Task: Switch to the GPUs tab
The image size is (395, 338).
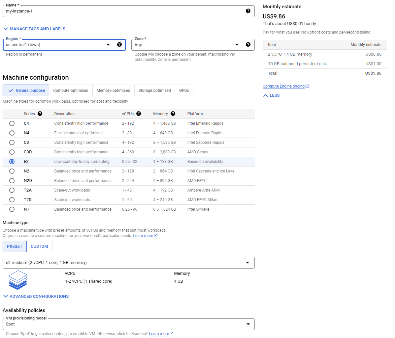Action: coord(184,90)
